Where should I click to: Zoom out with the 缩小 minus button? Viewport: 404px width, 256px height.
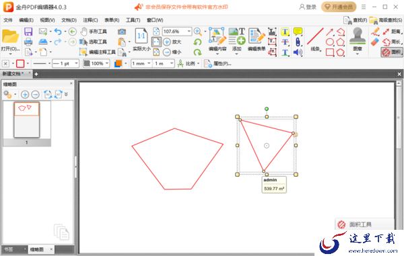(x=172, y=52)
